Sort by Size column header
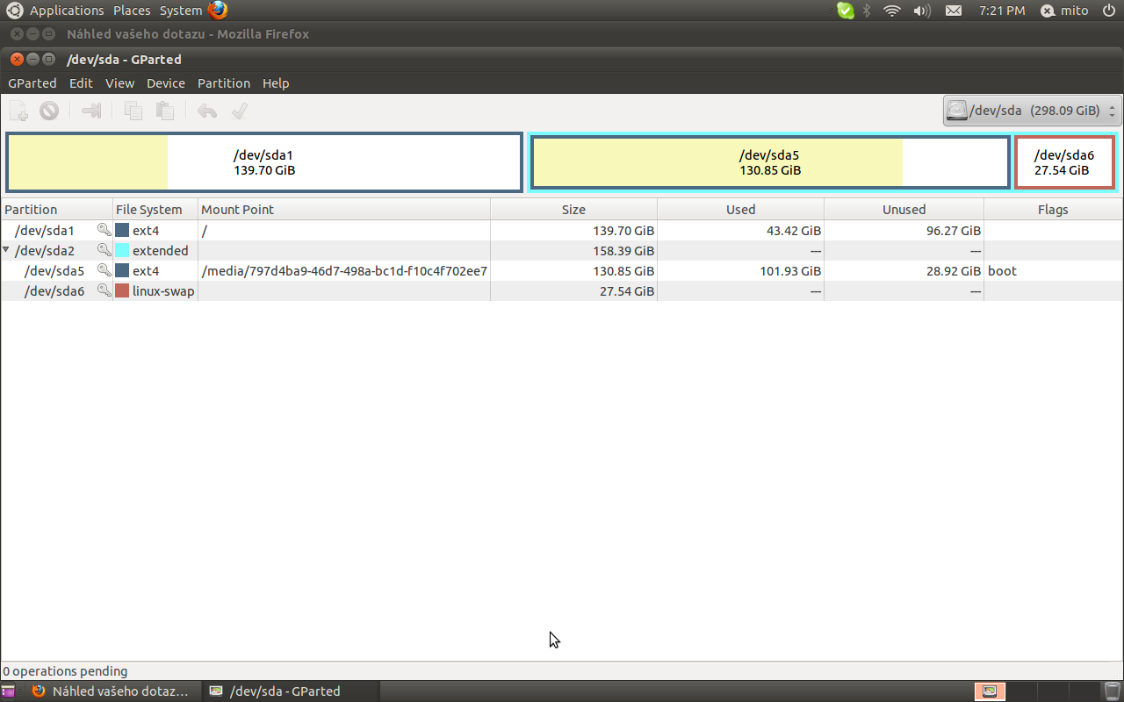 573,210
